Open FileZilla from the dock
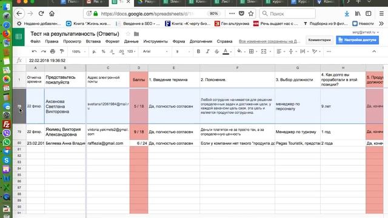This screenshot has width=388, height=218. 7,124
